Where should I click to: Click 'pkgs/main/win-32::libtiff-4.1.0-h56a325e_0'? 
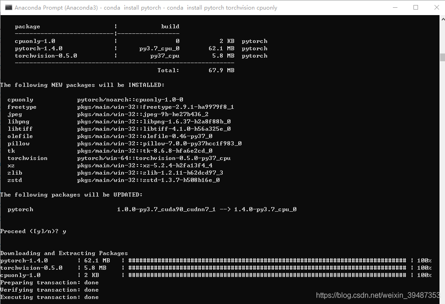(x=154, y=129)
